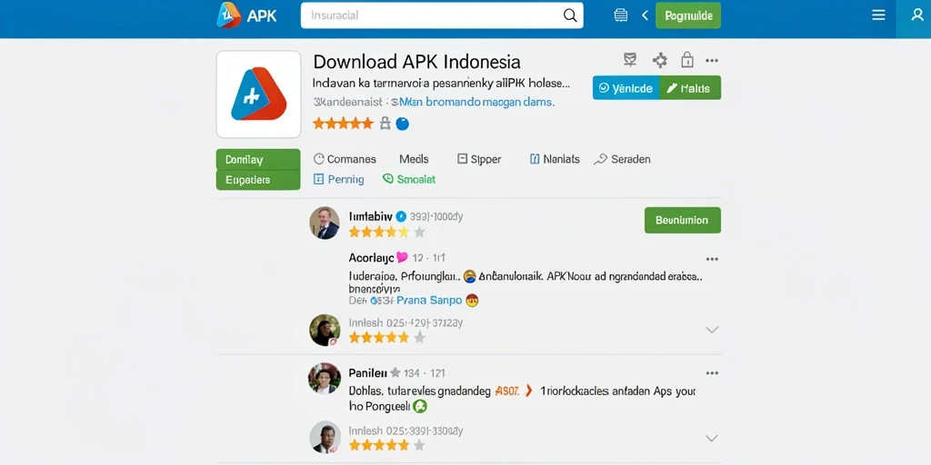Click the green Beunumion button

(x=682, y=220)
